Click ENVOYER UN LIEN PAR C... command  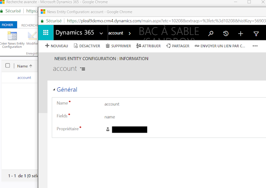[x=220, y=46]
